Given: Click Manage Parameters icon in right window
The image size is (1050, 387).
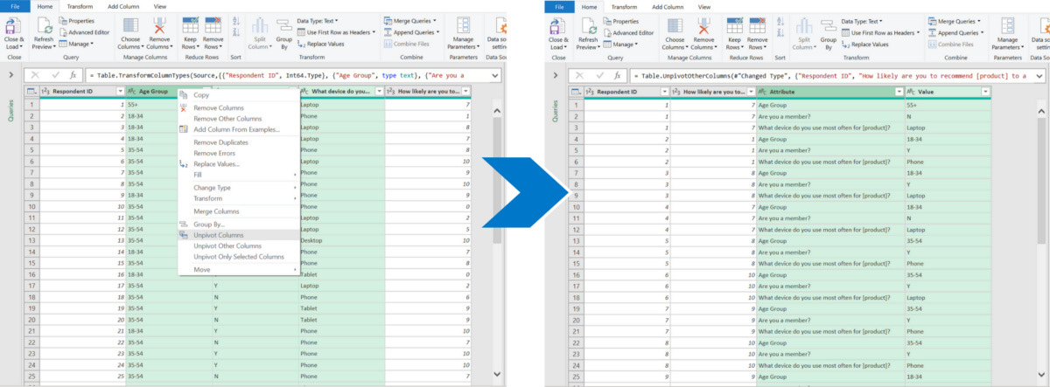Looking at the screenshot, I should (1007, 25).
